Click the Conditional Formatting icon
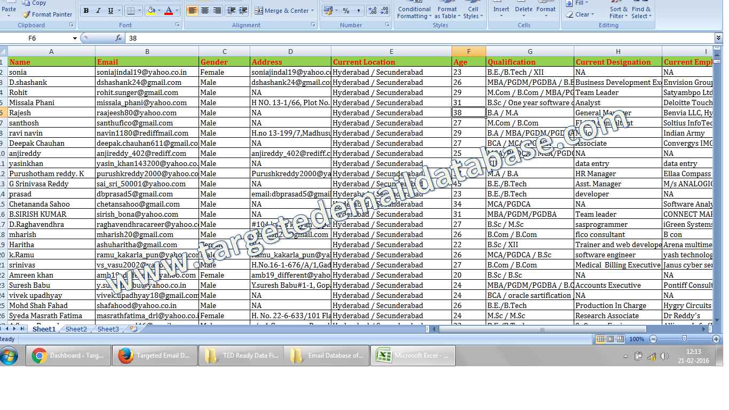 click(414, 12)
